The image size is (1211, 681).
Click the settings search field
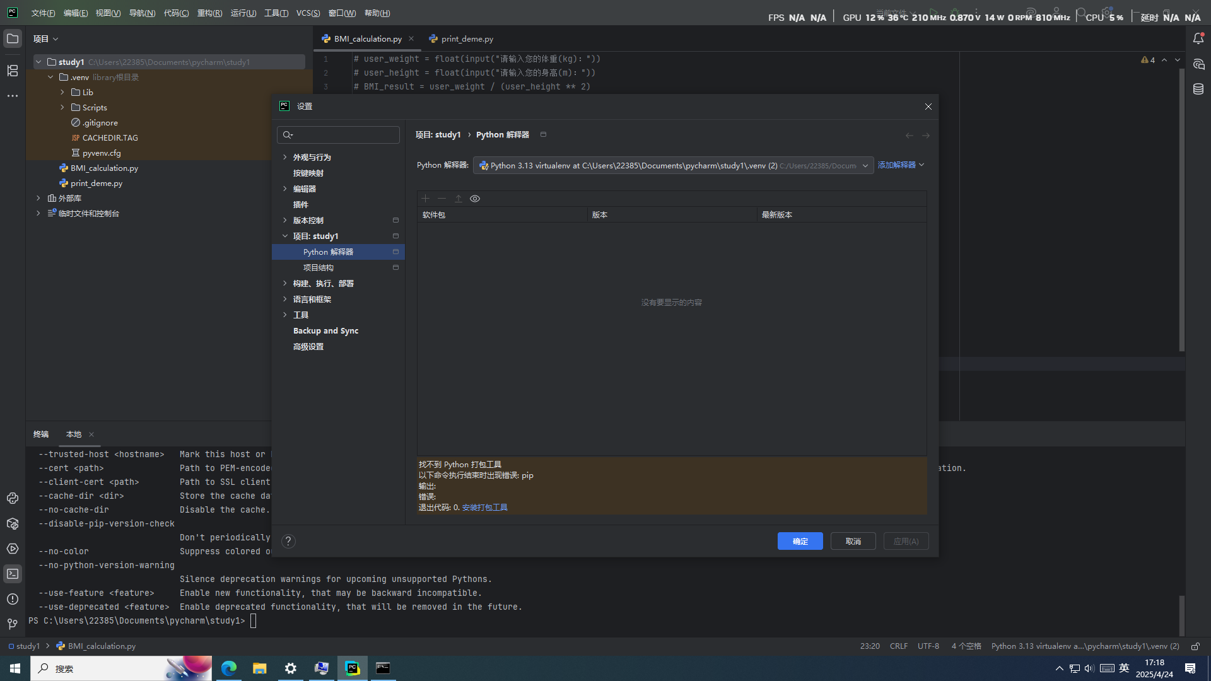coord(344,135)
